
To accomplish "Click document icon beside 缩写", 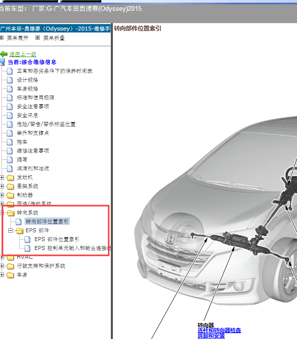I will coord(9,159).
